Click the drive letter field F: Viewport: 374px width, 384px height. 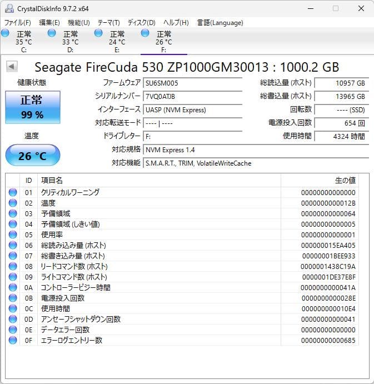193,136
